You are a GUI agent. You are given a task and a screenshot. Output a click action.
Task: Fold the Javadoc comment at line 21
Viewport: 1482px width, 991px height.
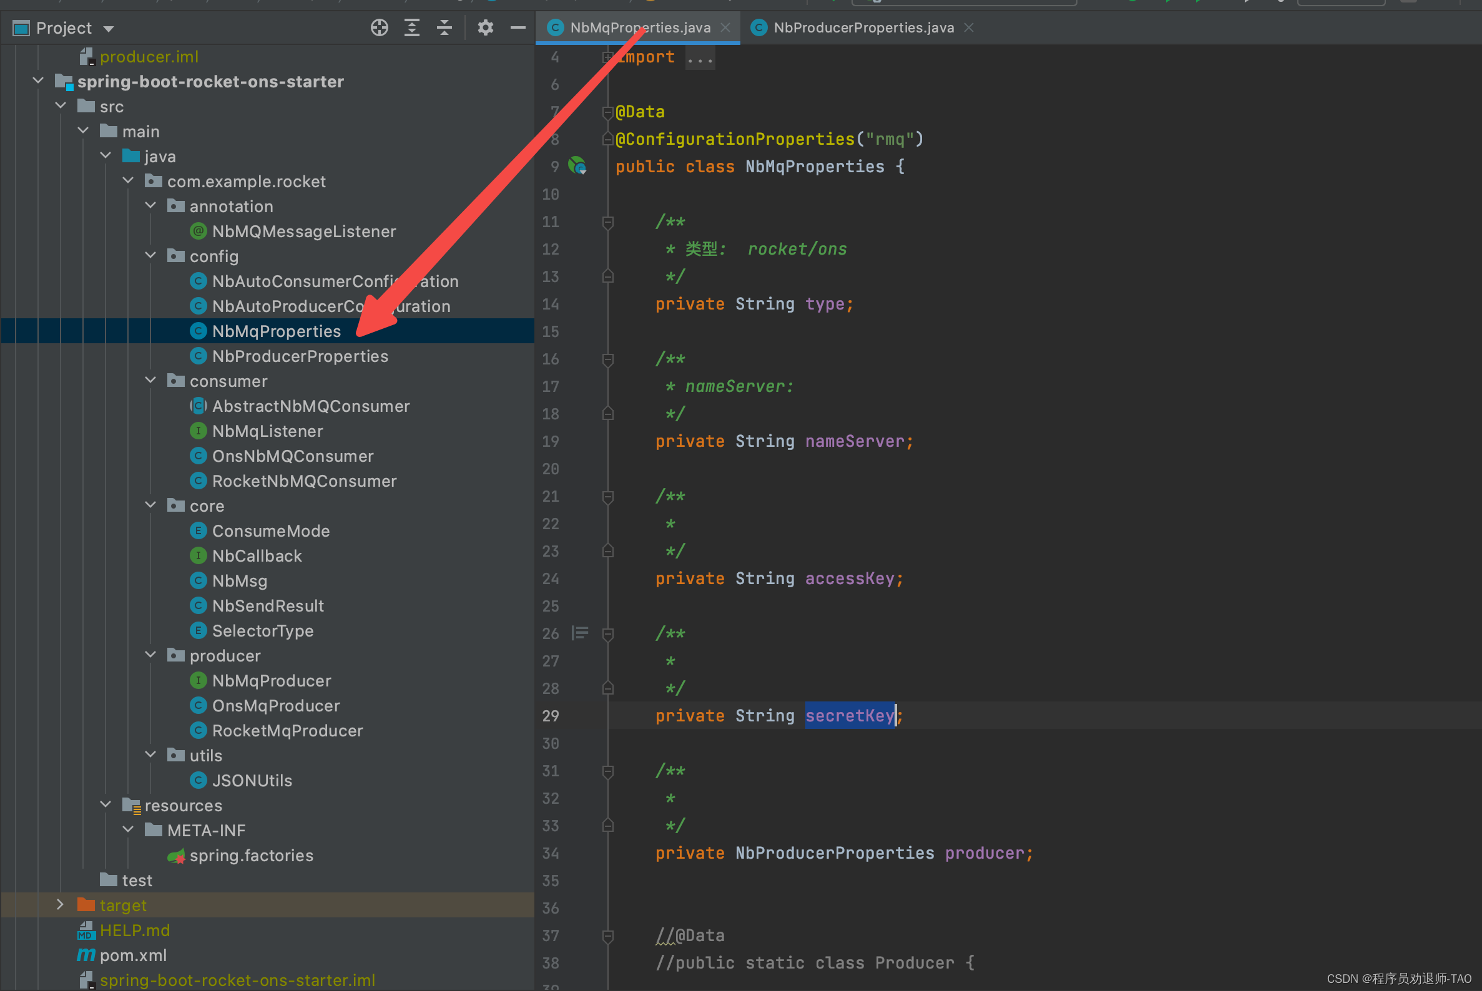[x=607, y=497]
